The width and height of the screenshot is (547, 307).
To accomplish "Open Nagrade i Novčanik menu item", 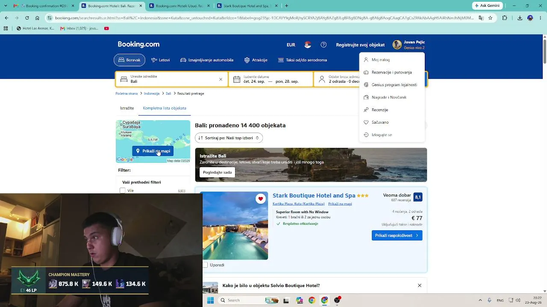I will point(392,97).
